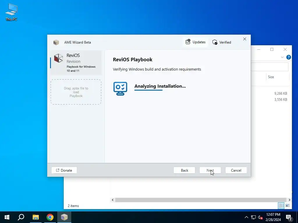Show hidden system tray icons
Screen dimensions: 298x223
pyautogui.click(x=246, y=217)
